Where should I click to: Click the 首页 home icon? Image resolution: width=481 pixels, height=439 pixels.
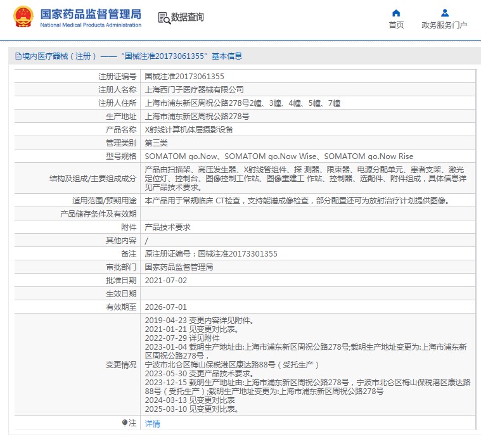[x=396, y=13]
